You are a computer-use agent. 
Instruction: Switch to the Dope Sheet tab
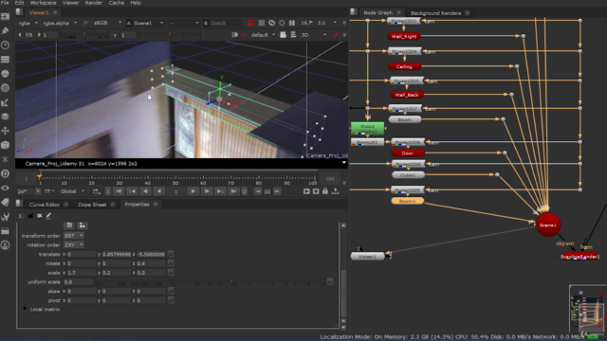click(x=92, y=205)
